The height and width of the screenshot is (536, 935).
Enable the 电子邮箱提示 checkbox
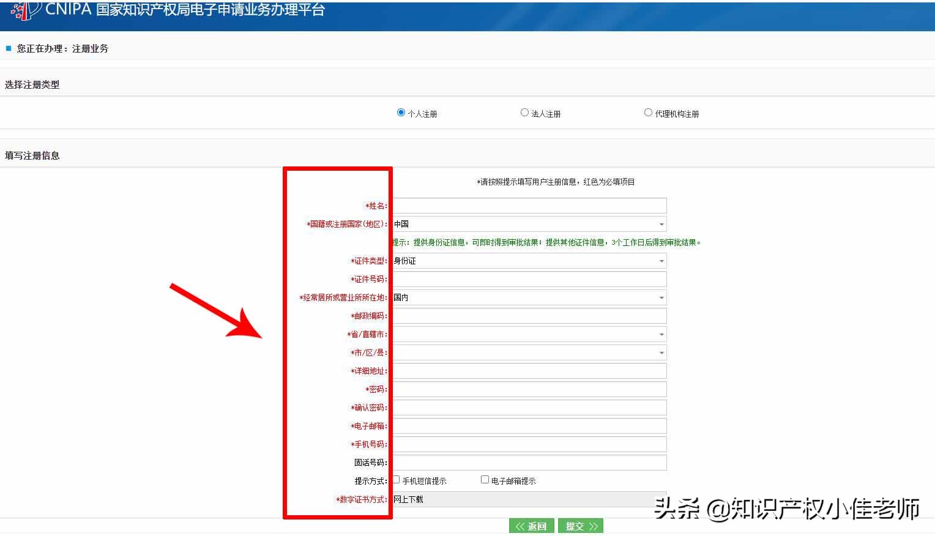coord(485,480)
